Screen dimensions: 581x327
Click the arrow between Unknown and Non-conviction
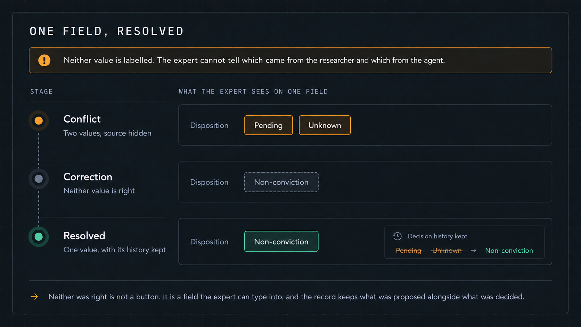(473, 251)
